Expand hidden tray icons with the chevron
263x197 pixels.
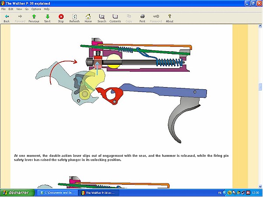click(225, 193)
